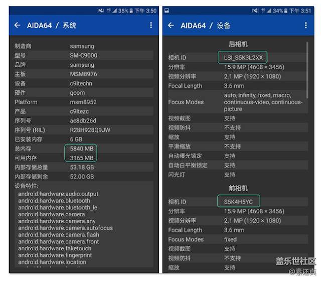Select installed memory 6 GB

[76, 139]
